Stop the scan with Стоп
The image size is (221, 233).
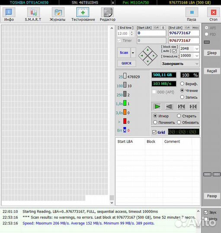[213, 15]
